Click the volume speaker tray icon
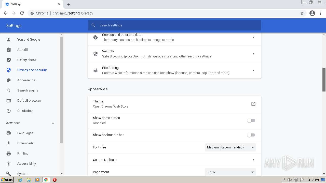The width and height of the screenshot is (326, 183). (x=290, y=180)
